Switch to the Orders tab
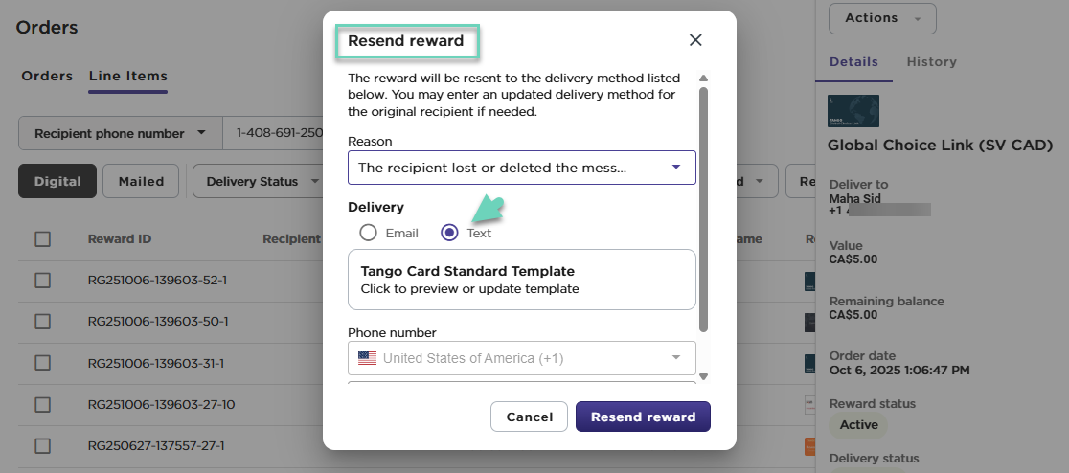Viewport: 1069px width, 473px height. tap(47, 77)
